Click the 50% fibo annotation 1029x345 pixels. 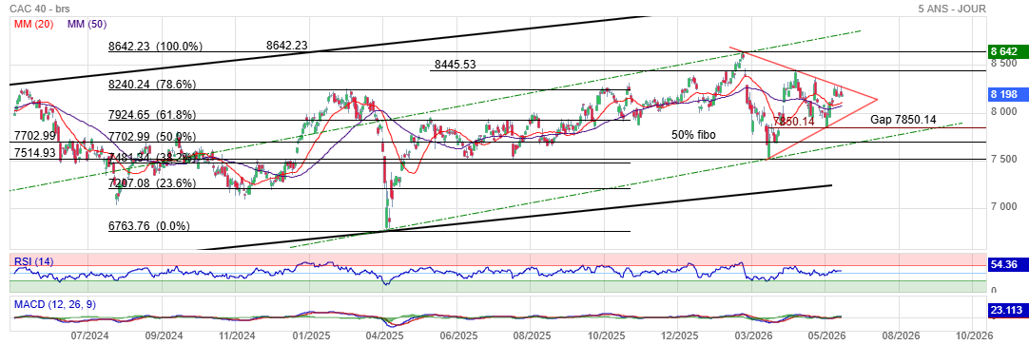693,134
